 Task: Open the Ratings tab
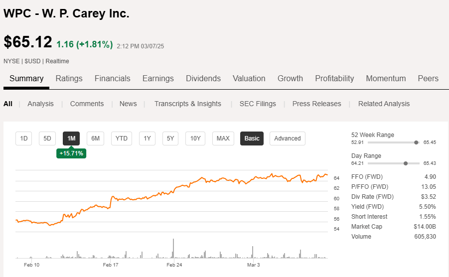coord(69,78)
